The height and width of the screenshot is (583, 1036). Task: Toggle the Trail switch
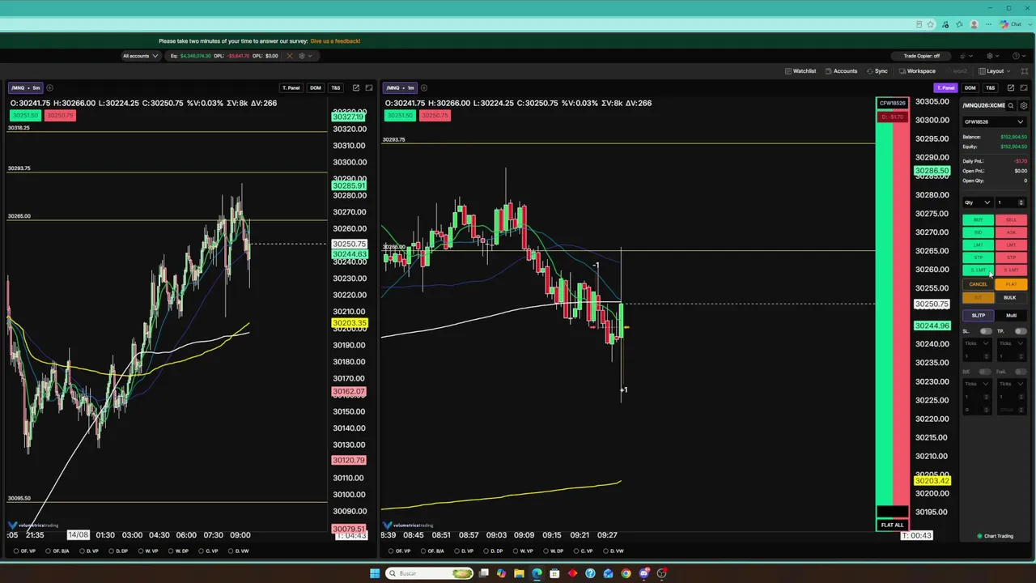[1020, 372]
